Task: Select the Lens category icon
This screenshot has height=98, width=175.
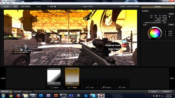Action: (88, 88)
